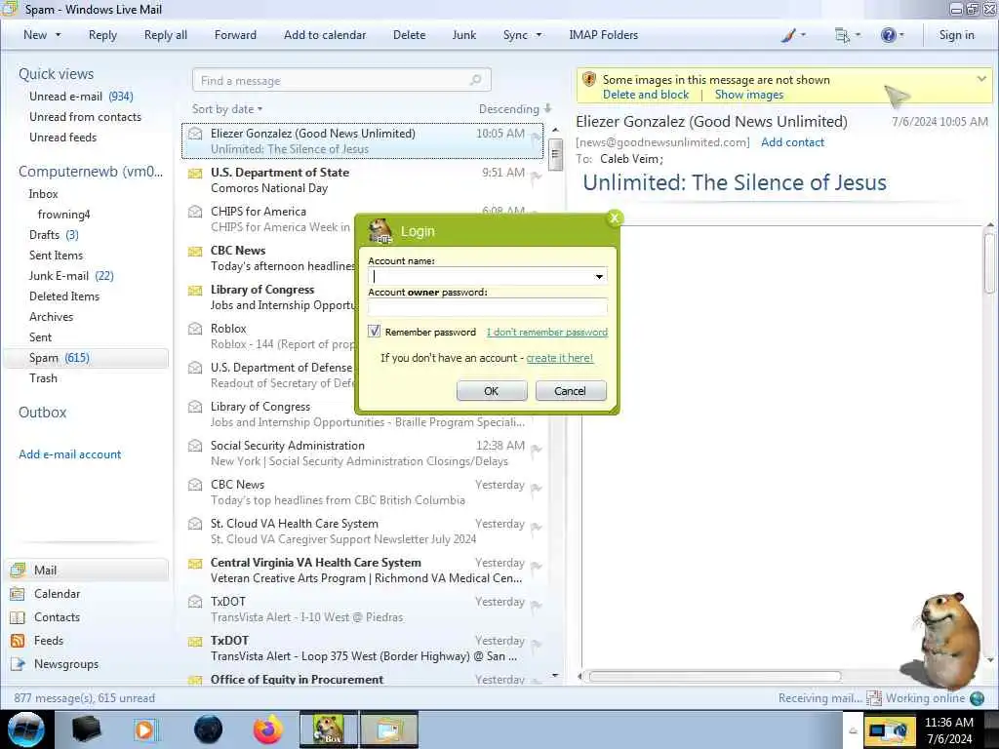
Task: Click the Add contact link
Action: click(x=792, y=142)
